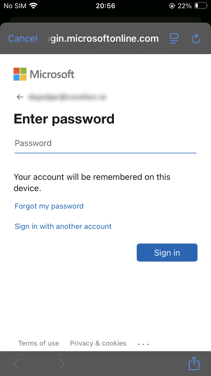Open the reader view icon in address bar
Image resolution: width=211 pixels, height=376 pixels.
[174, 38]
